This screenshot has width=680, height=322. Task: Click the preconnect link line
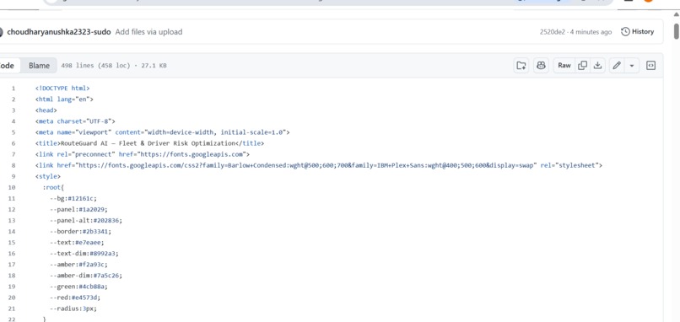click(143, 154)
